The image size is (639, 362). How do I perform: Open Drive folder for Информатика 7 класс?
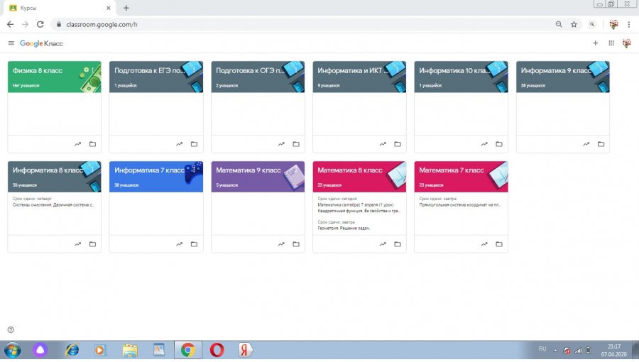195,244
